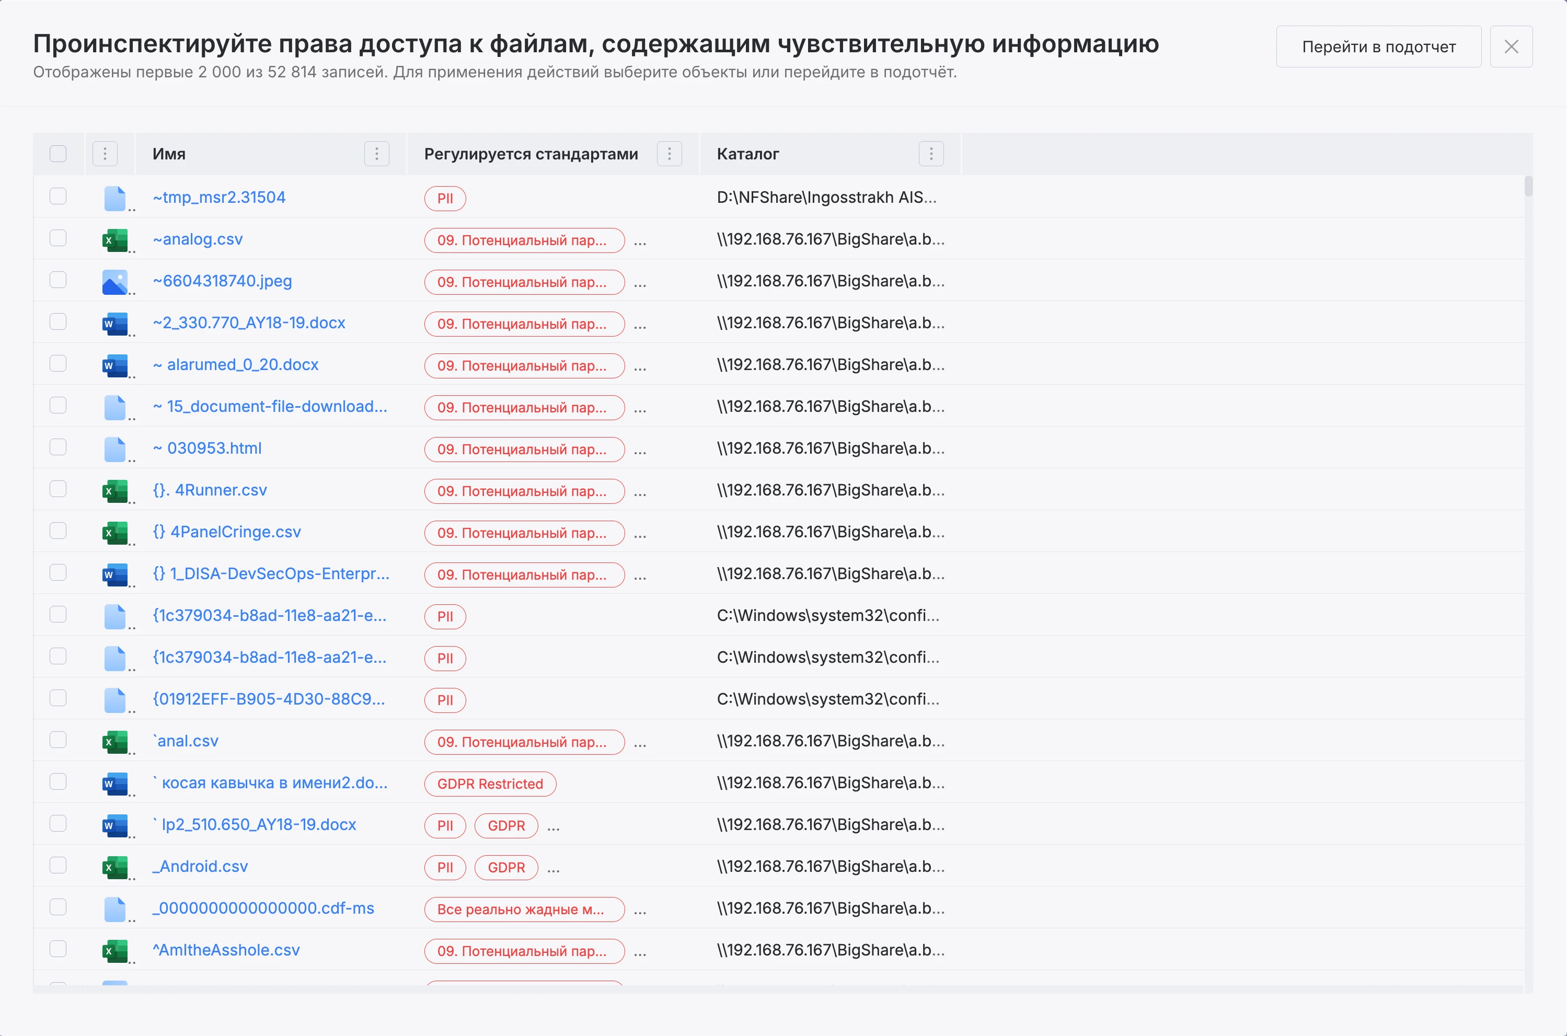Click the D:\NFShare\Ingosstrakh AIS catalog cell

pos(826,197)
